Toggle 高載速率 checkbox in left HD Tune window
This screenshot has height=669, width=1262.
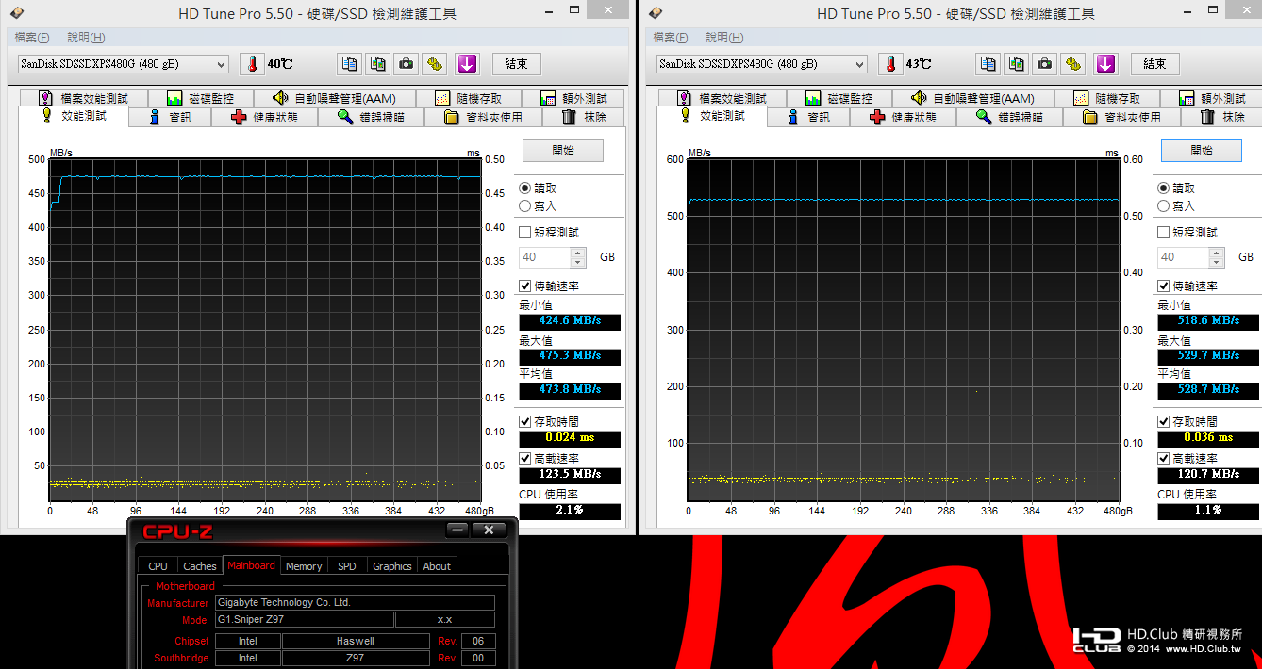coord(525,458)
